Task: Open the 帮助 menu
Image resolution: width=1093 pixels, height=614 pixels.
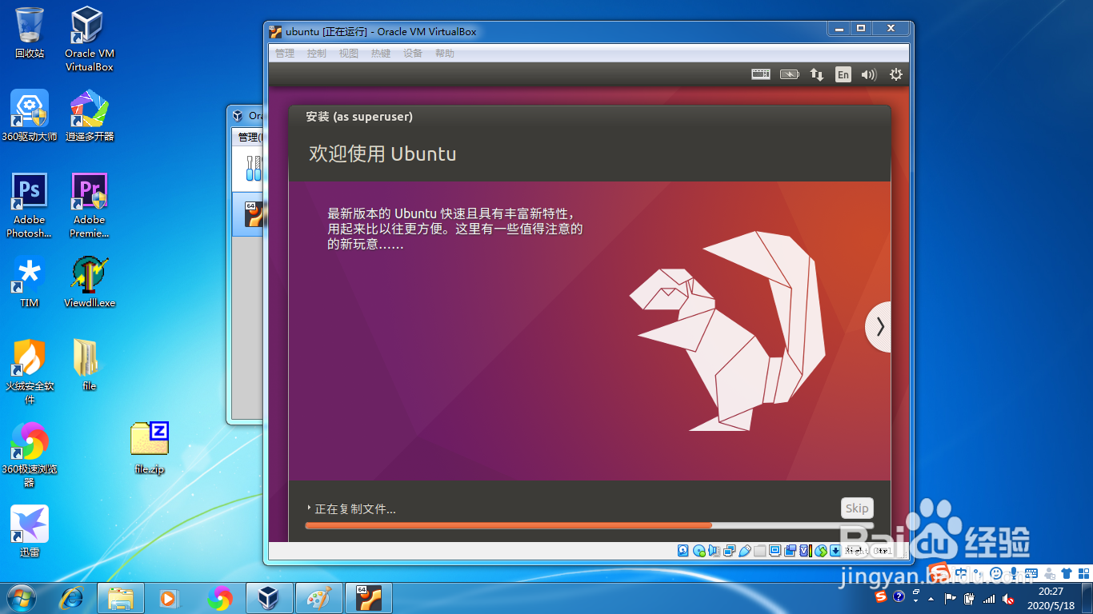Action: click(x=444, y=54)
